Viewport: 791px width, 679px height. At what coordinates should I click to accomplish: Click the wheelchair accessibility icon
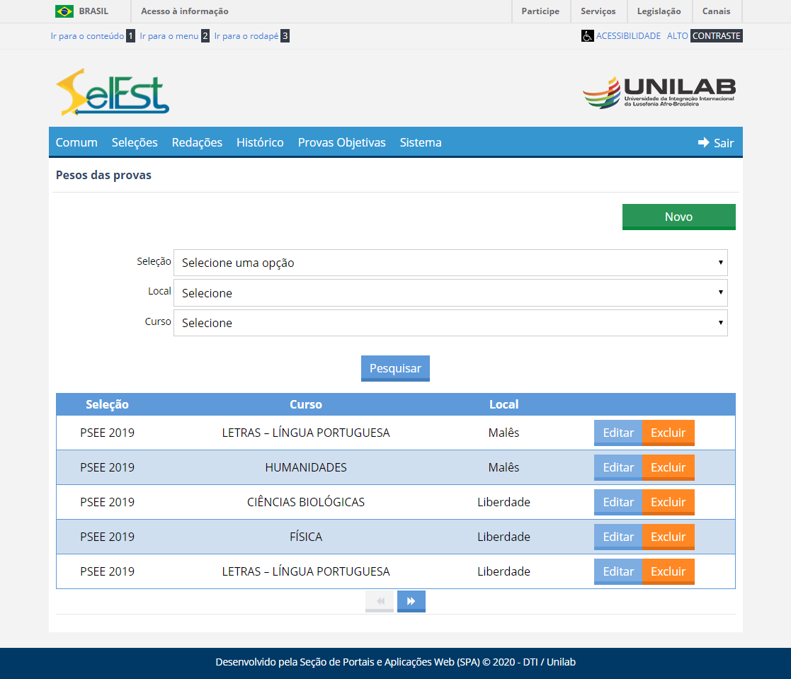pos(587,36)
